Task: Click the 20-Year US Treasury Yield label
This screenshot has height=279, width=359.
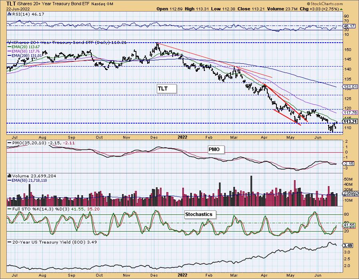Action: pos(52,242)
